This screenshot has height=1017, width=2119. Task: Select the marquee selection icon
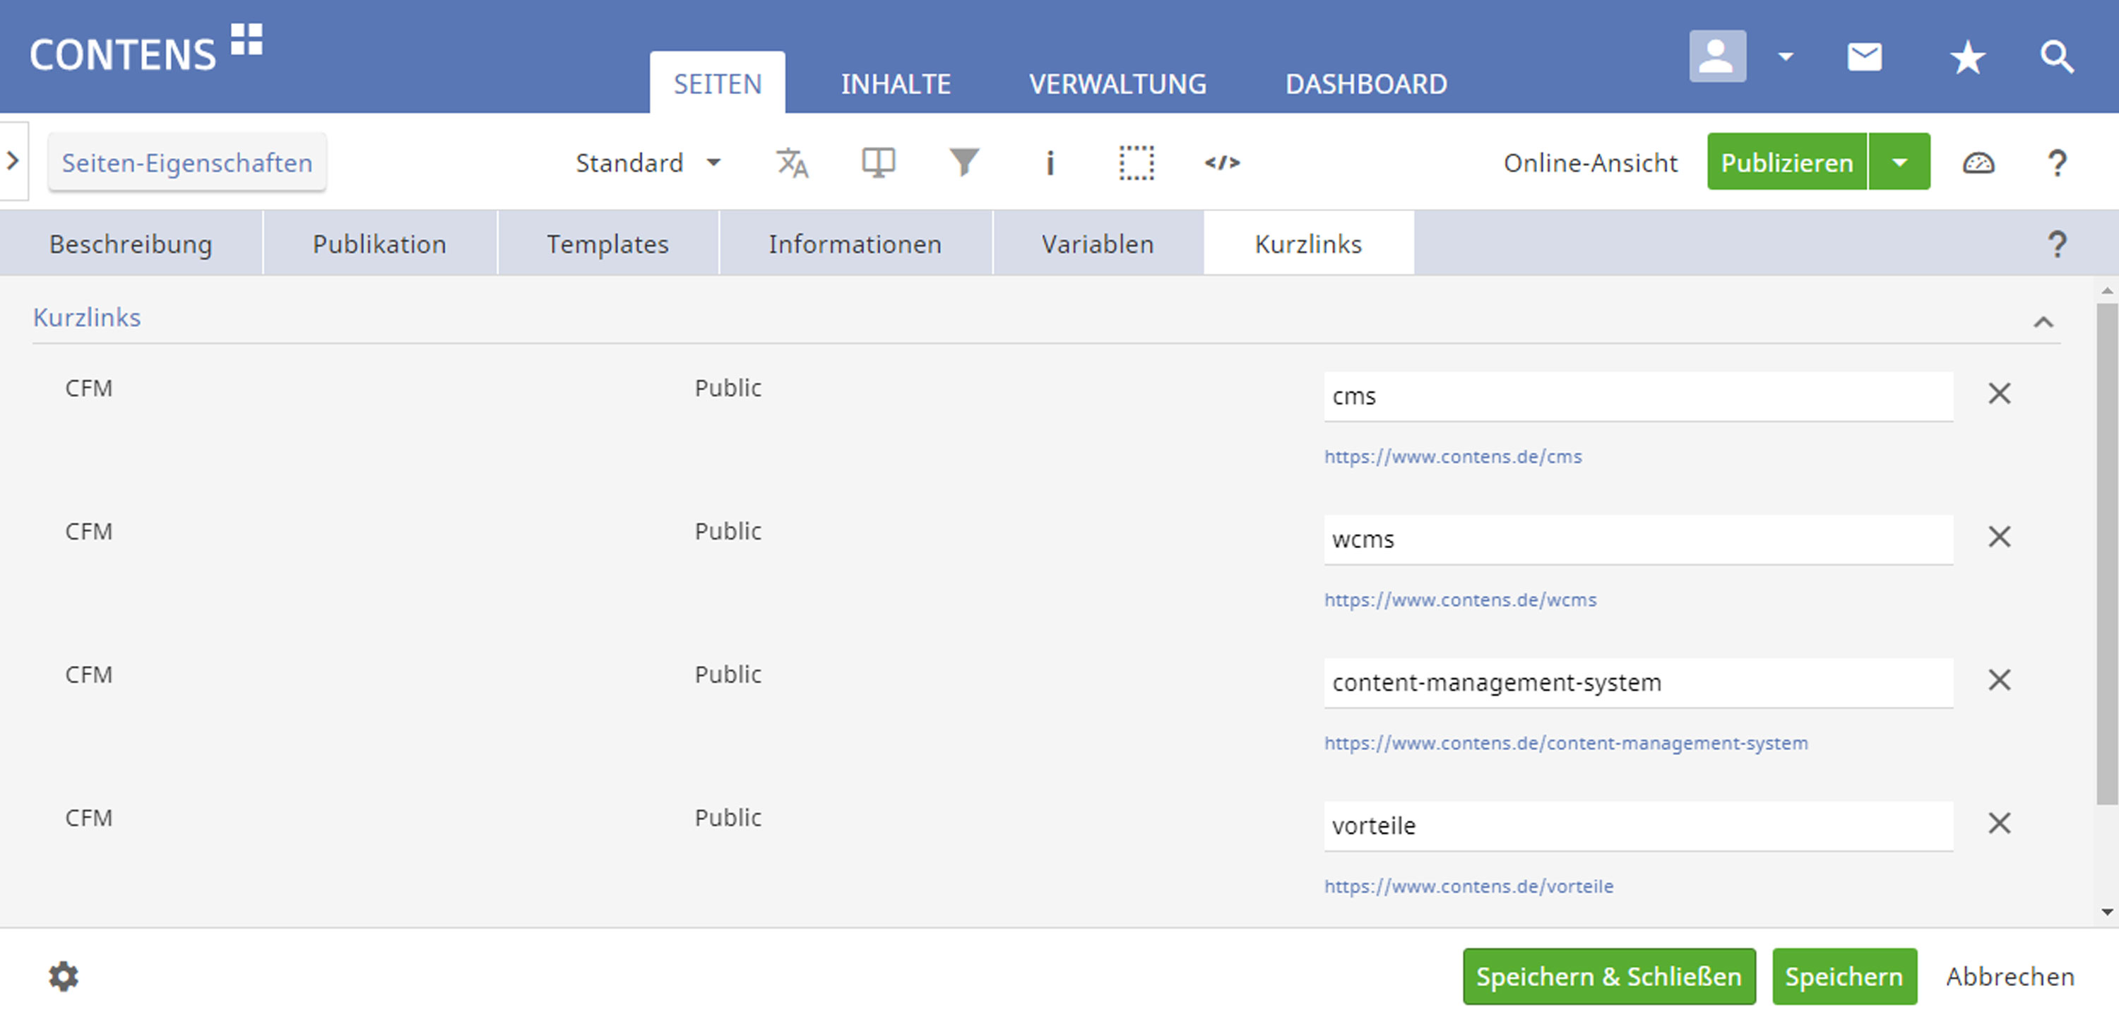[1136, 162]
